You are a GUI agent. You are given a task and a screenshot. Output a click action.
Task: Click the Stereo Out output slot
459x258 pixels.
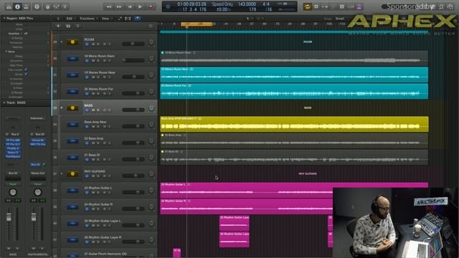37,173
